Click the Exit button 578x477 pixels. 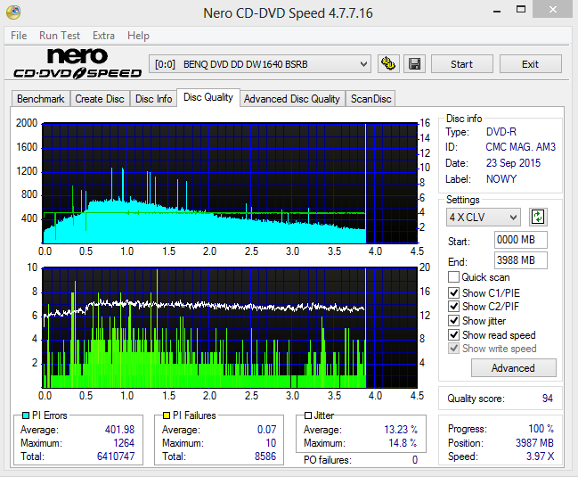(x=531, y=64)
